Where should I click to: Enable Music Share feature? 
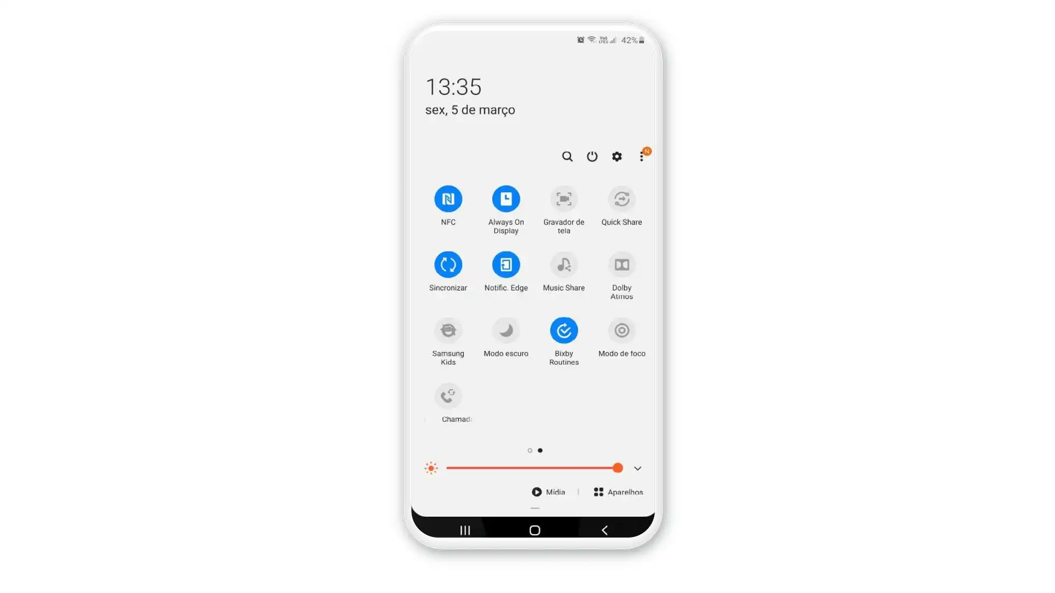tap(564, 264)
